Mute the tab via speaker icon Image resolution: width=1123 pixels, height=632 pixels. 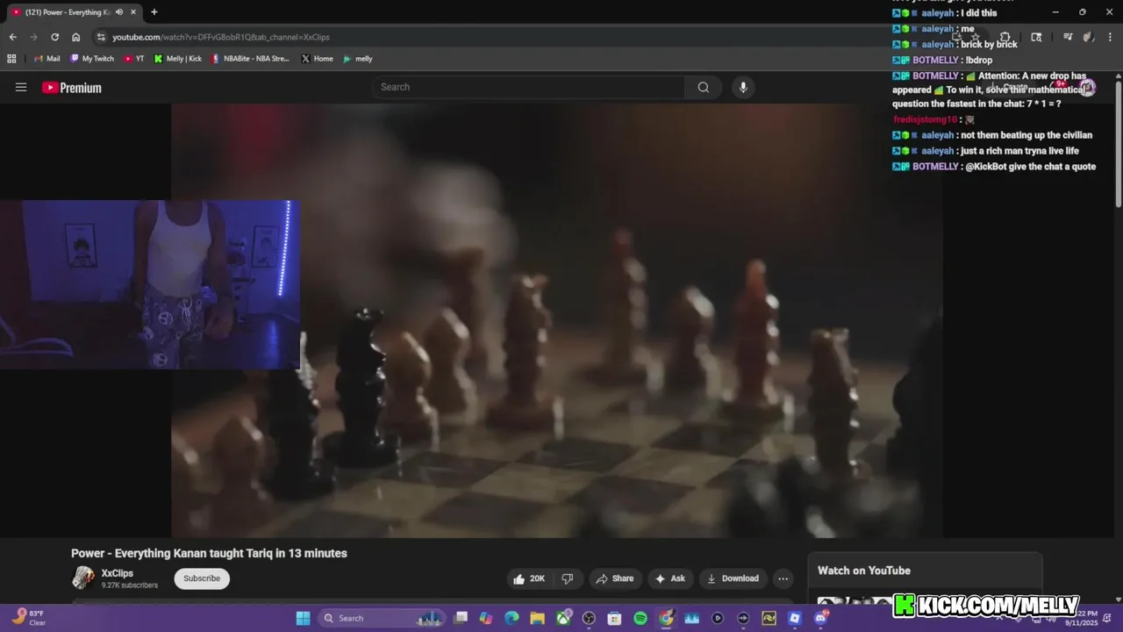click(119, 12)
